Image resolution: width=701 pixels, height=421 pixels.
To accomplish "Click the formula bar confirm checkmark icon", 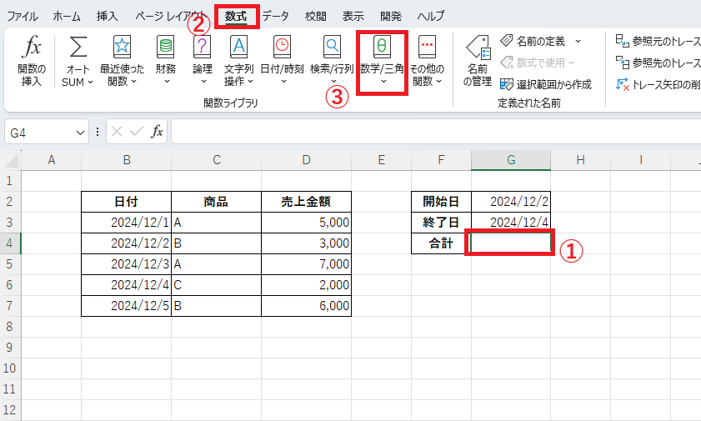I will tap(137, 132).
